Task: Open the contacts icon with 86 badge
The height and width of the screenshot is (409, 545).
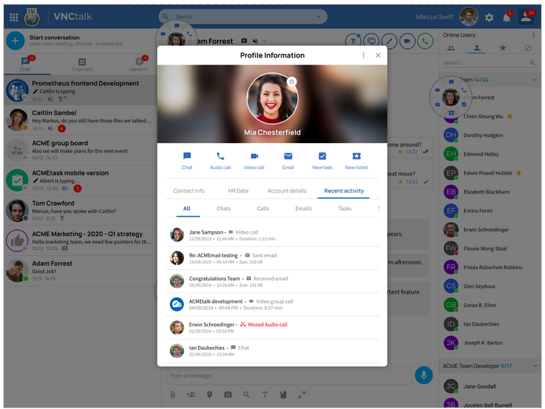Action: click(x=526, y=17)
